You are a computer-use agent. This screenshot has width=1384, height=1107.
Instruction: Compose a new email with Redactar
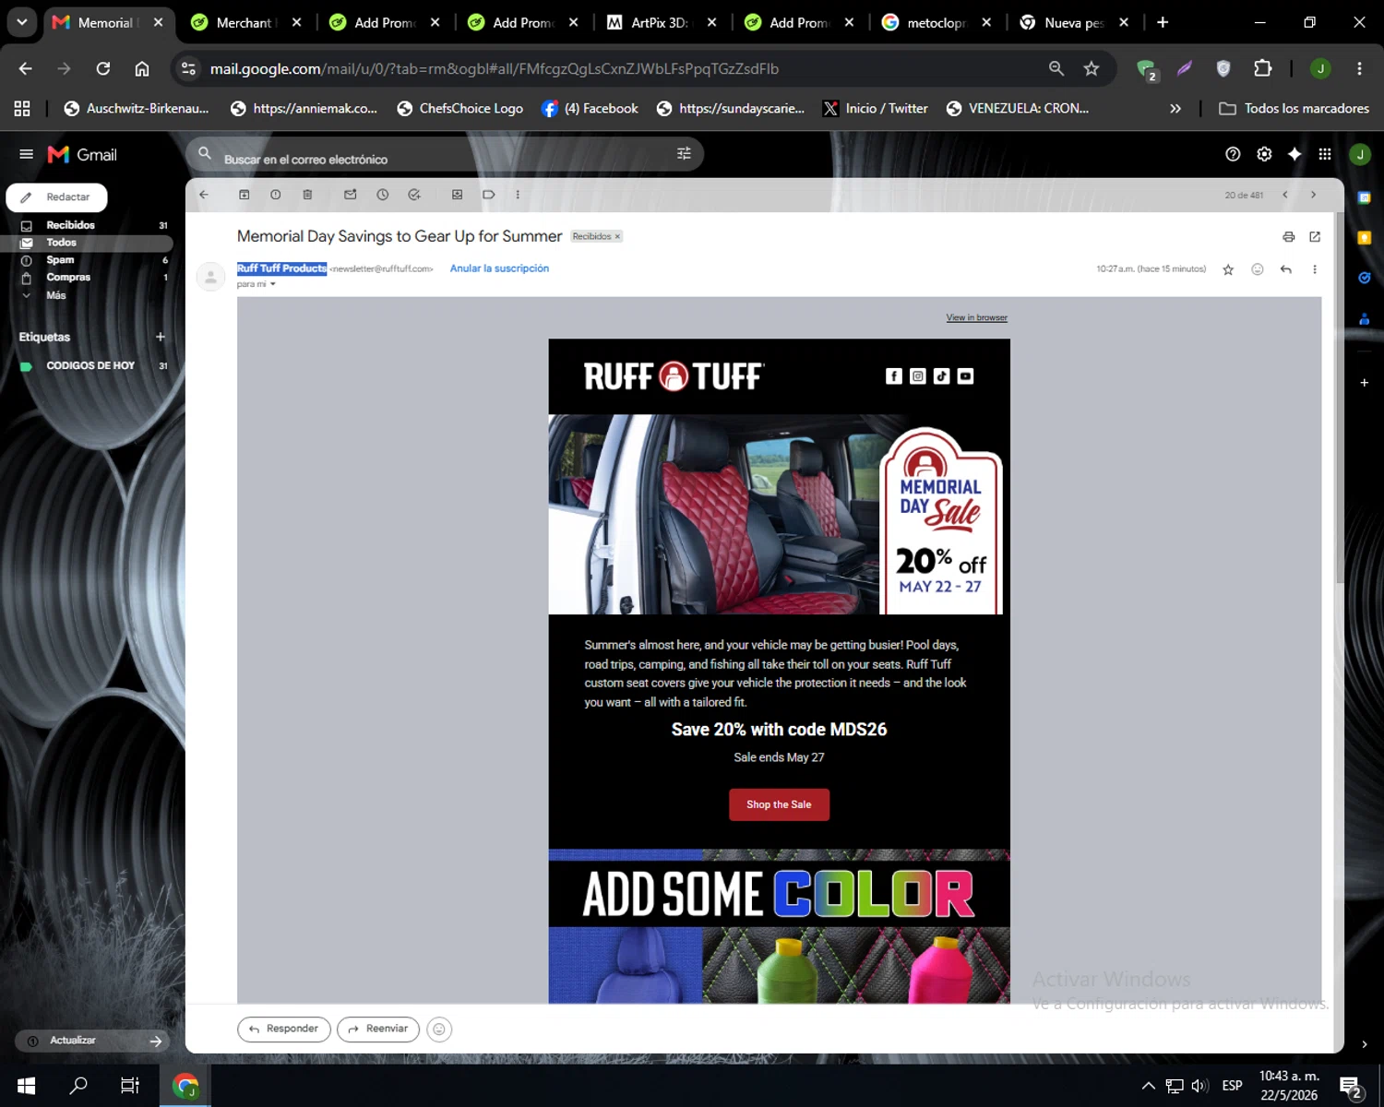click(x=57, y=197)
